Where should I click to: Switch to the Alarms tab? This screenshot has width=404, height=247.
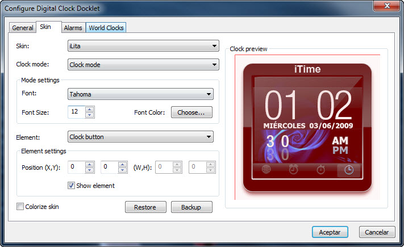[x=73, y=28]
